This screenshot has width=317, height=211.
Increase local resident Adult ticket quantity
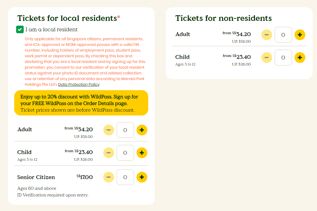pyautogui.click(x=142, y=130)
